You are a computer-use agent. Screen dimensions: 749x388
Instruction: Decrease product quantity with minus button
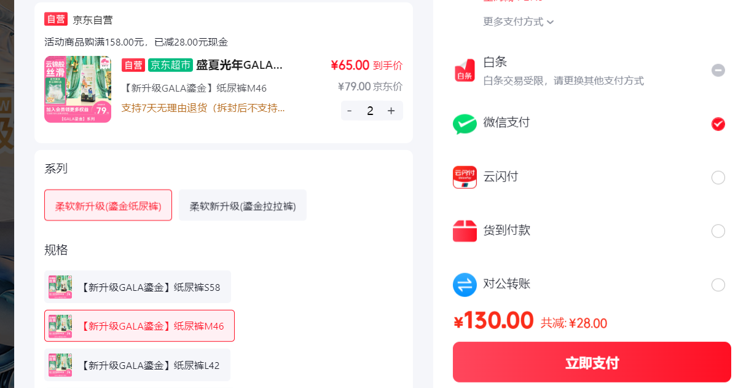(350, 111)
